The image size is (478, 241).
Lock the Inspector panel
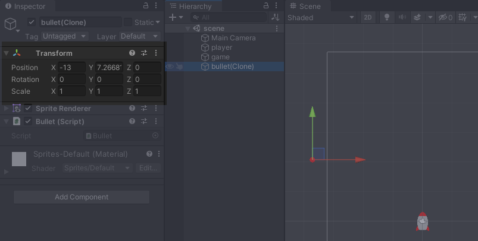[146, 5]
